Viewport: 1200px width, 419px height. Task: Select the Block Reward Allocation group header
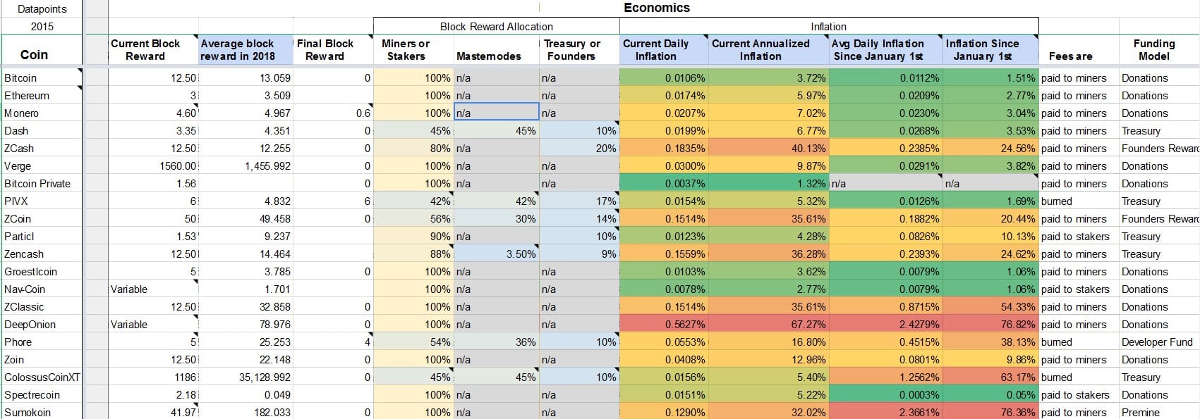(x=497, y=26)
